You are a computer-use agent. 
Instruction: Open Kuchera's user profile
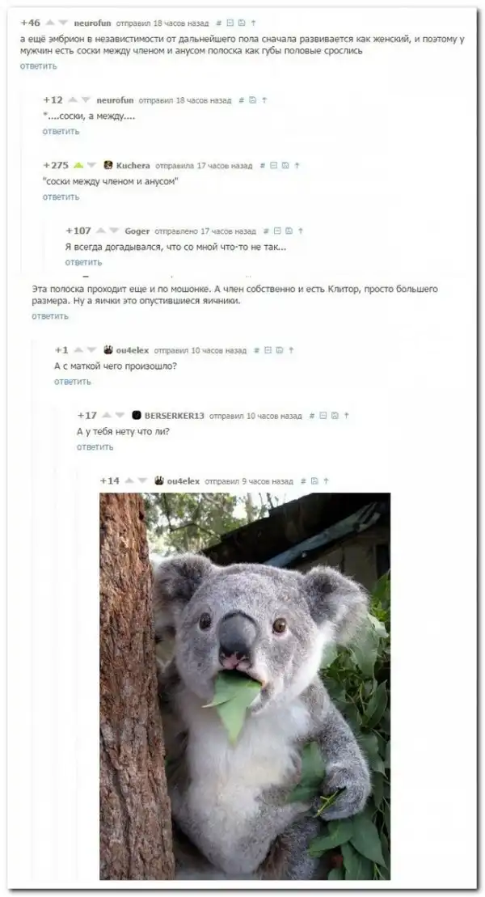coord(133,165)
